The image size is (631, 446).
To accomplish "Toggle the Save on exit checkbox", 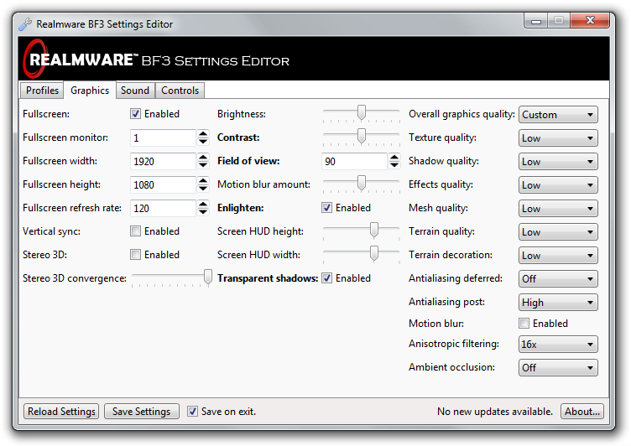I will [192, 412].
